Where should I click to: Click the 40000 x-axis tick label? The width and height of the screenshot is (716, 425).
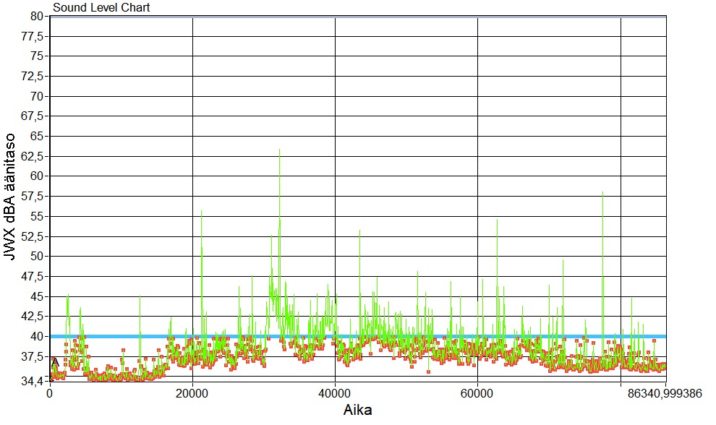click(335, 394)
